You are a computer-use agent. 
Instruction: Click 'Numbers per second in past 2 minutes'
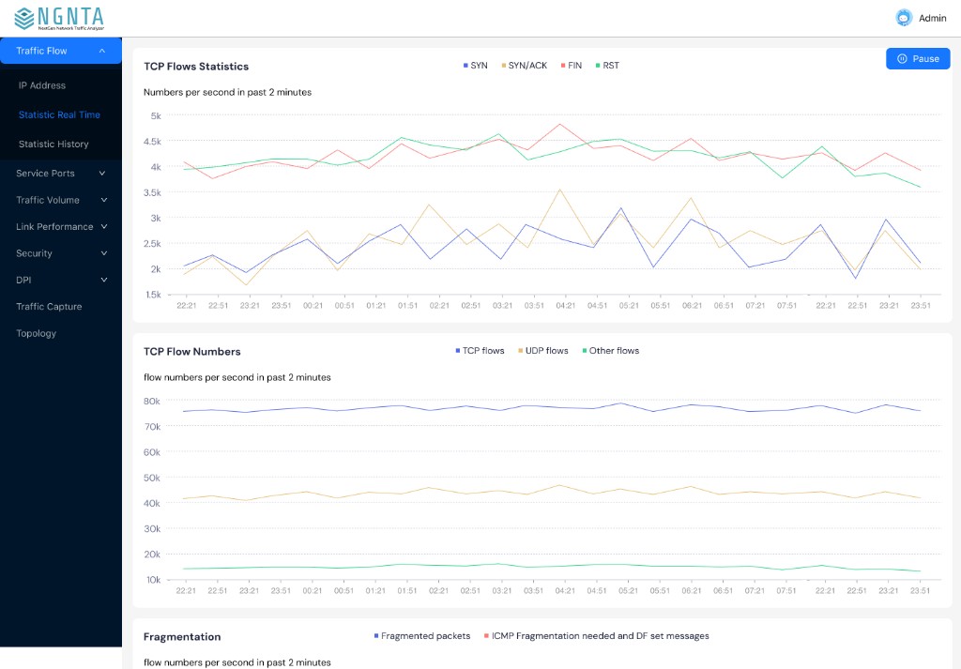click(227, 93)
